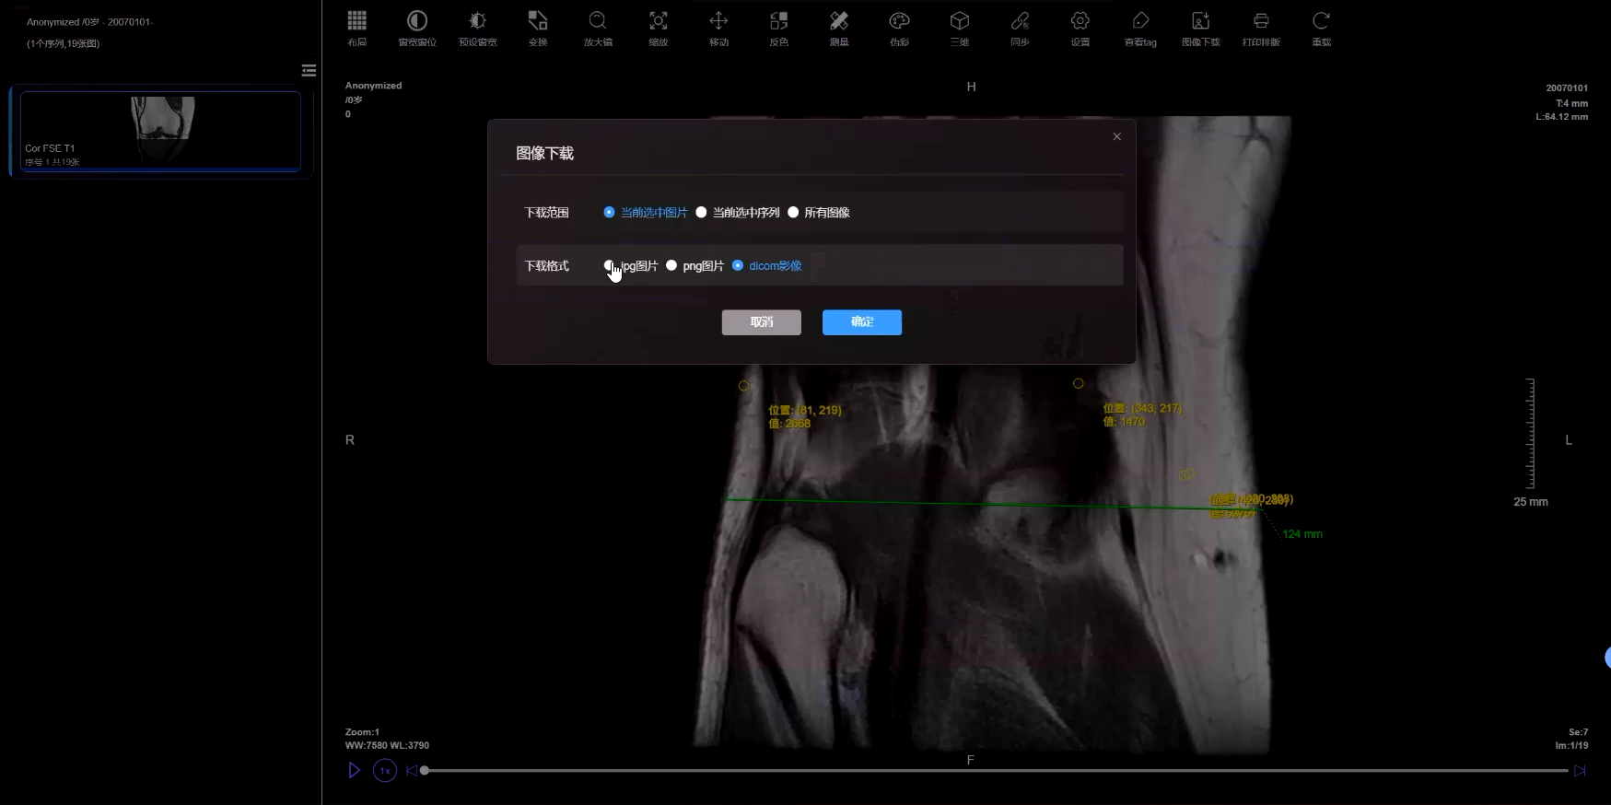
Task: Toggle the 反色 invert colors tool
Action: coord(778,28)
